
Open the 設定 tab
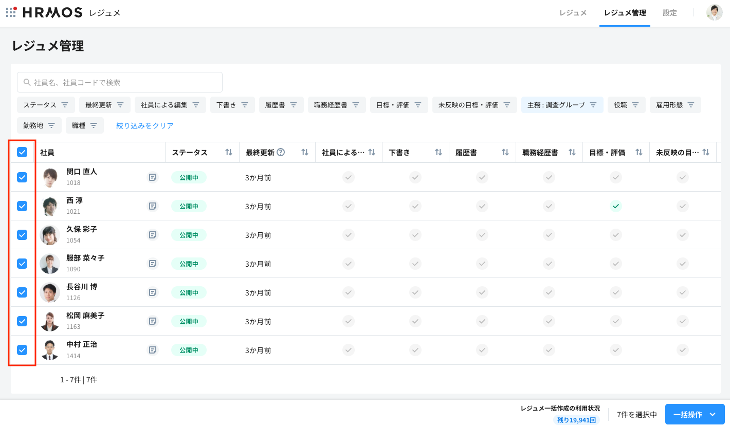pos(669,13)
